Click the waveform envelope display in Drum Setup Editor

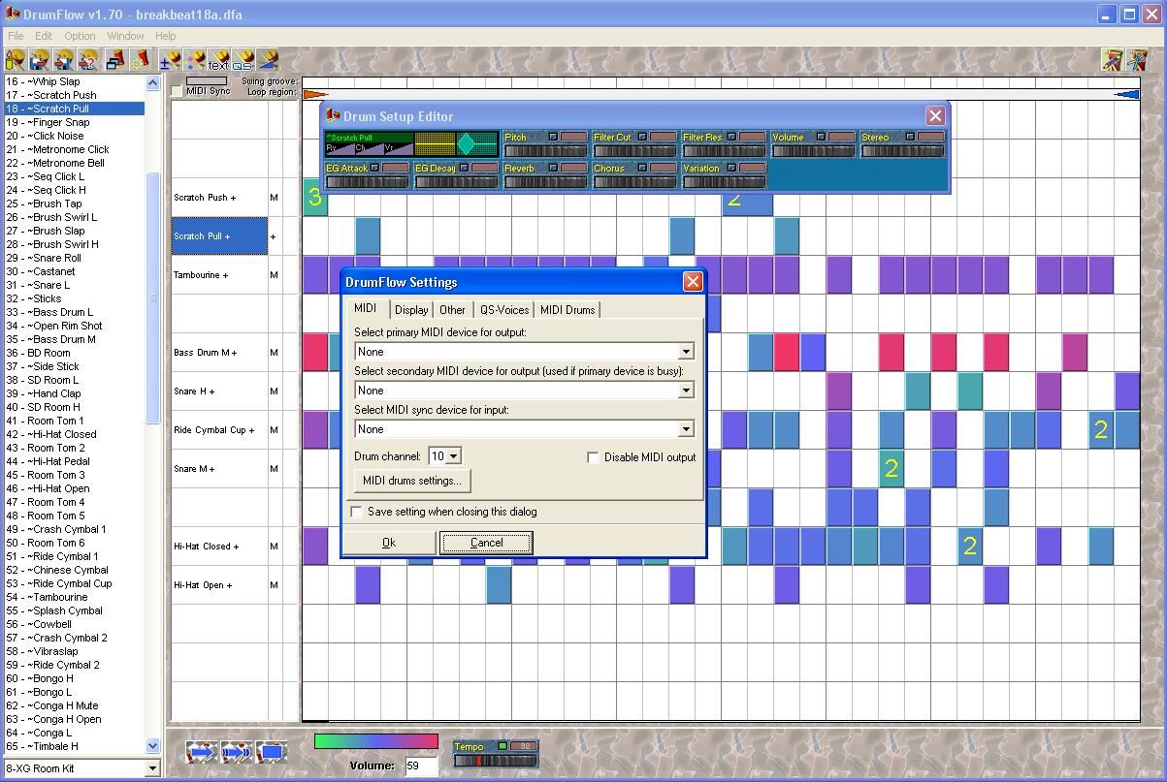coord(435,144)
